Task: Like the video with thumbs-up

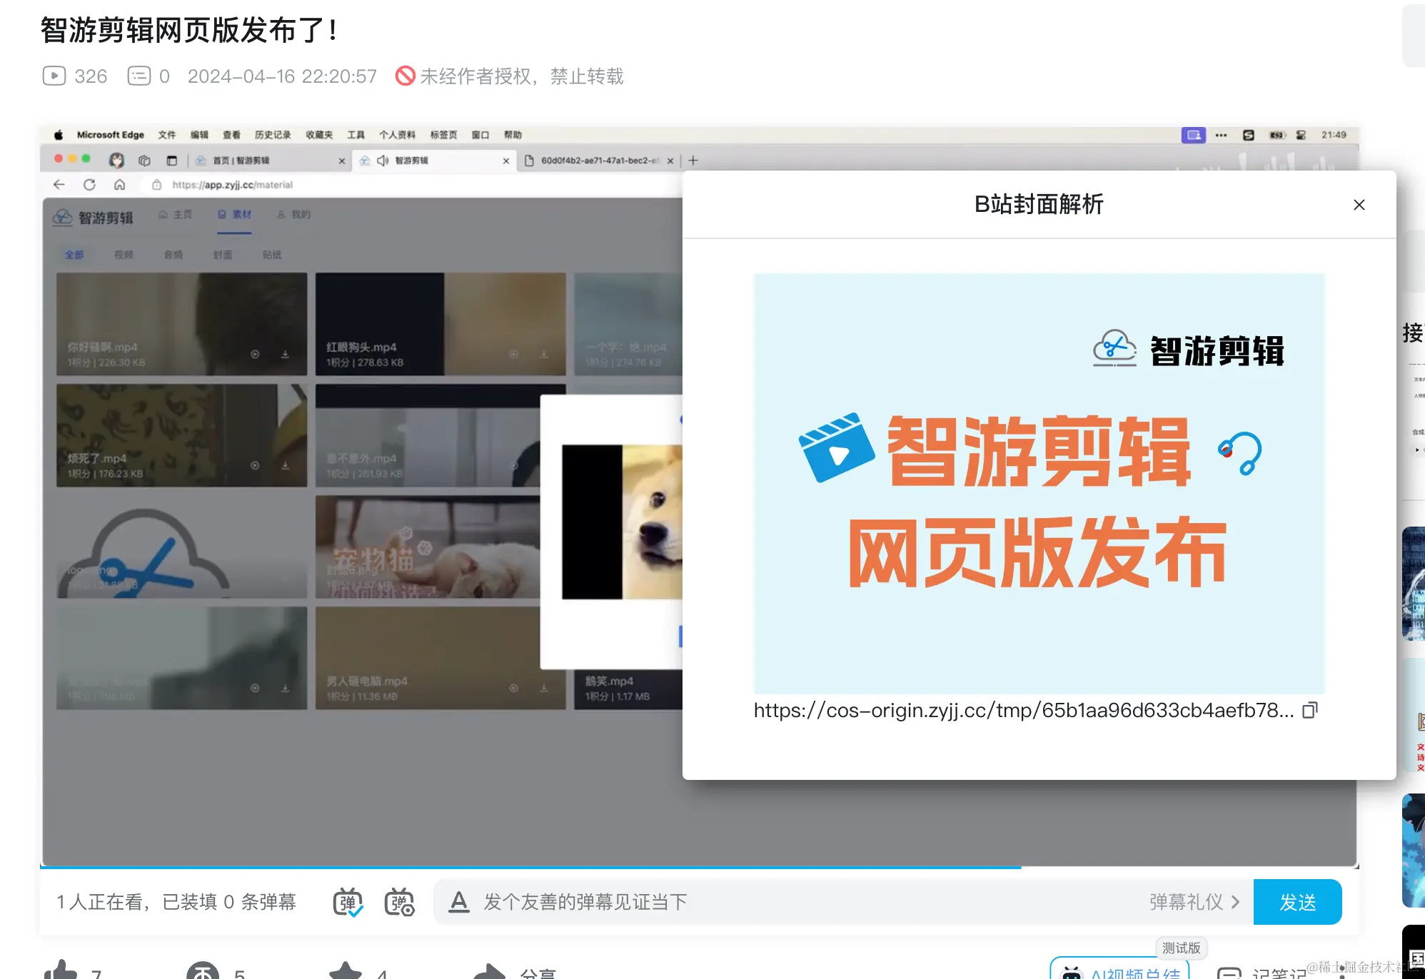Action: coord(61,970)
